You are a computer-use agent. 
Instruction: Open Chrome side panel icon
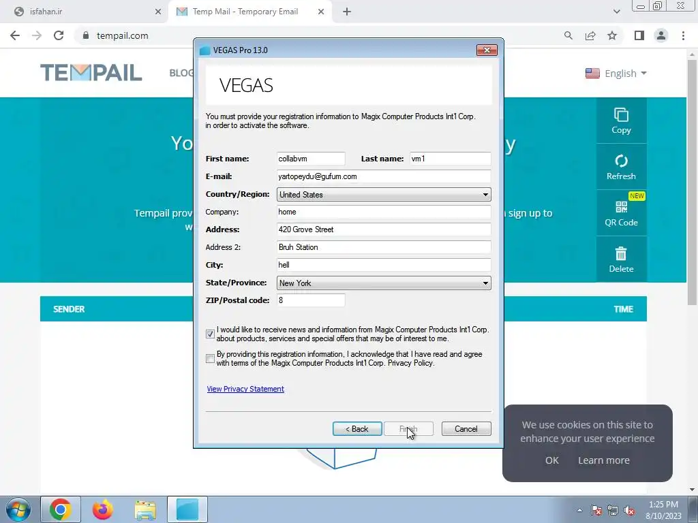(x=639, y=35)
